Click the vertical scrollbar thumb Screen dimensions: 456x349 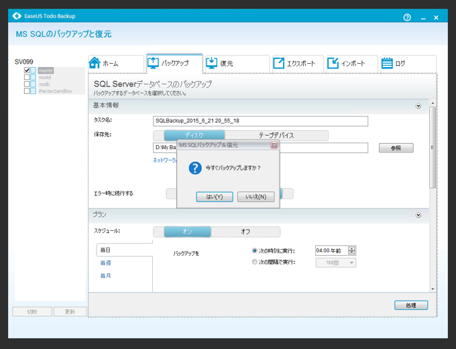433,148
